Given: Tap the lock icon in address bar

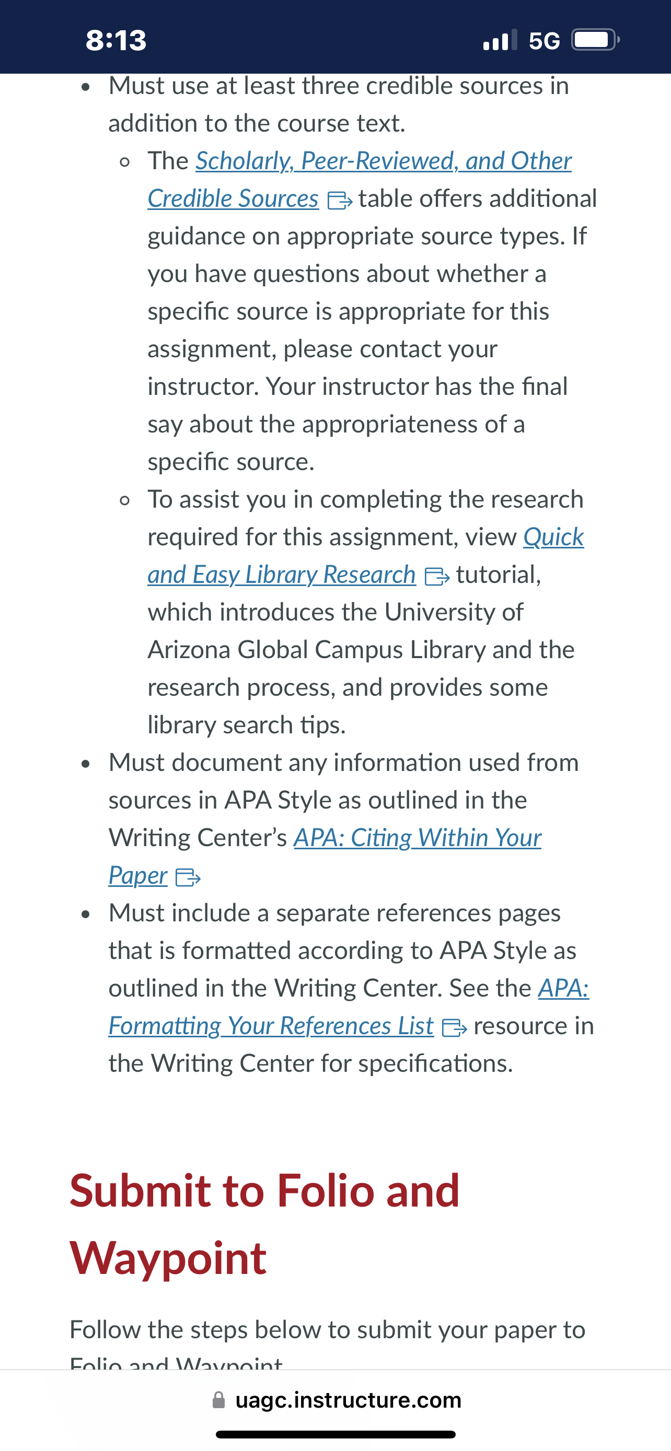Looking at the screenshot, I should pyautogui.click(x=218, y=1400).
